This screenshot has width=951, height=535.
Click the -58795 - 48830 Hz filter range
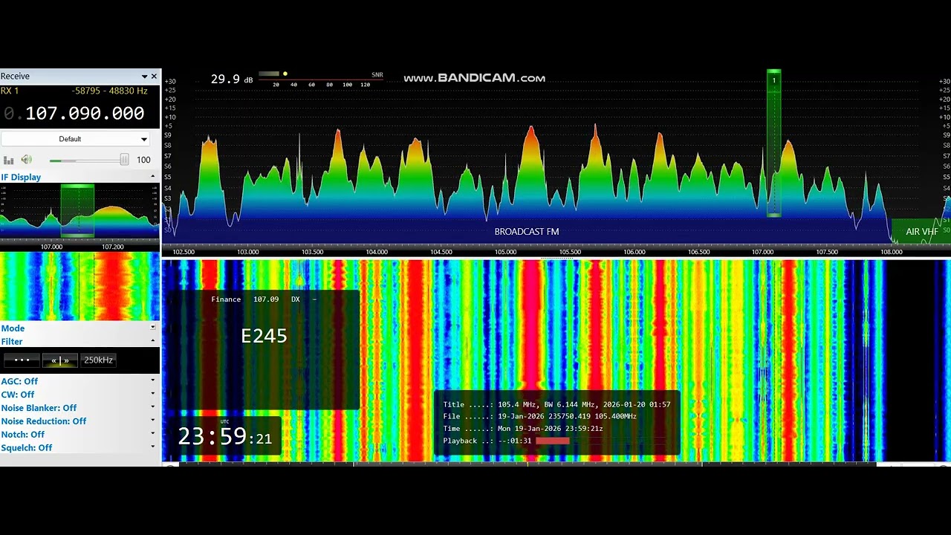[110, 91]
